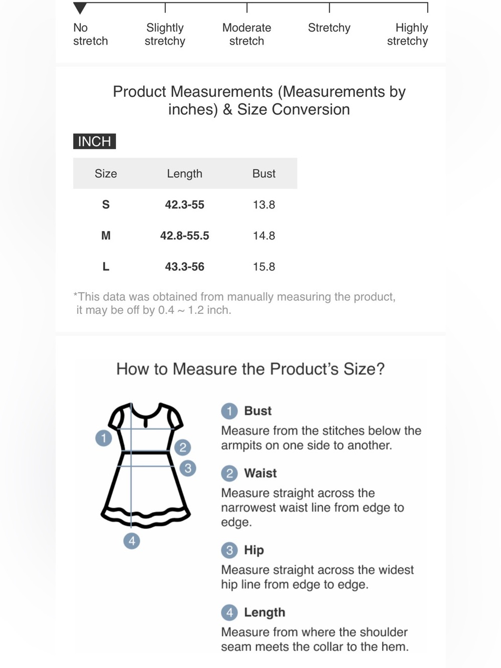This screenshot has width=501, height=668.
Task: Click the Bust column header
Action: tap(264, 173)
